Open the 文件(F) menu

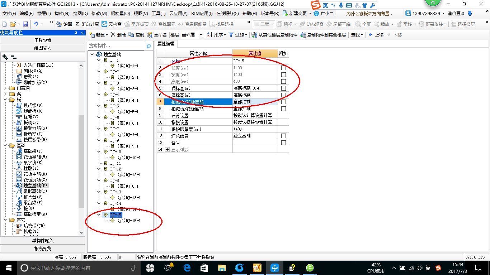pos(9,14)
